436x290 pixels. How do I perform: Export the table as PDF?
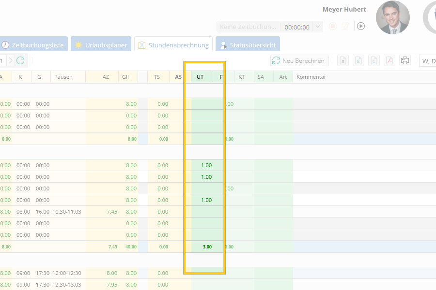point(389,60)
